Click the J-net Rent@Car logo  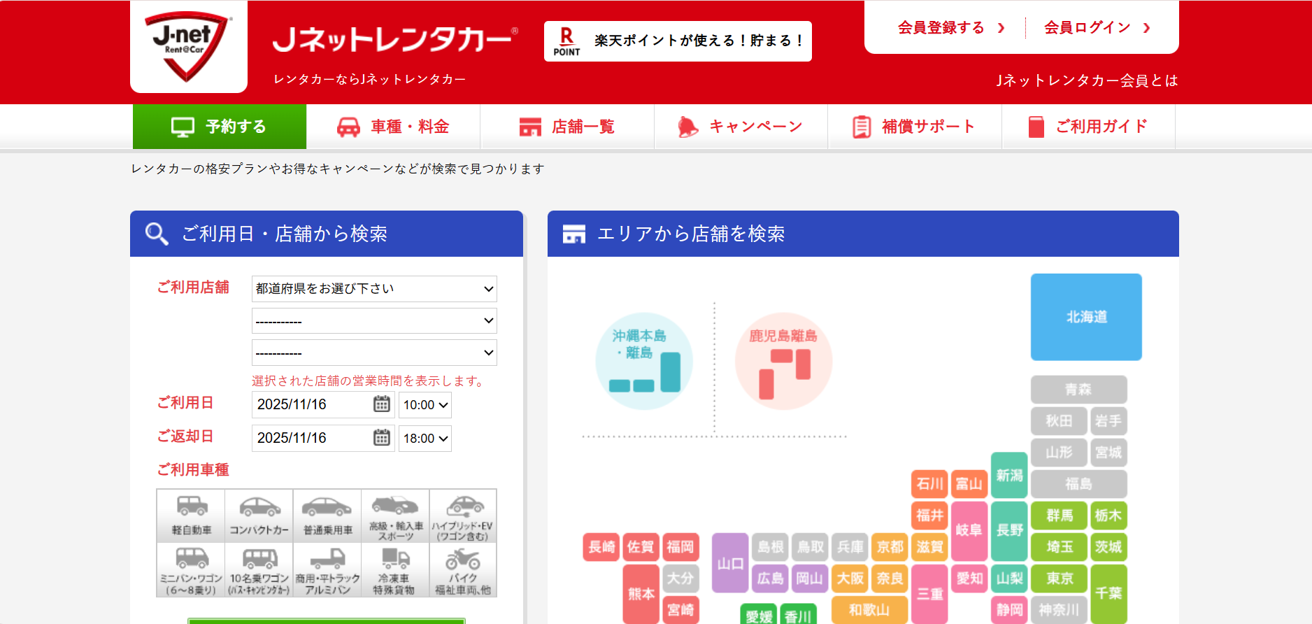[x=189, y=46]
